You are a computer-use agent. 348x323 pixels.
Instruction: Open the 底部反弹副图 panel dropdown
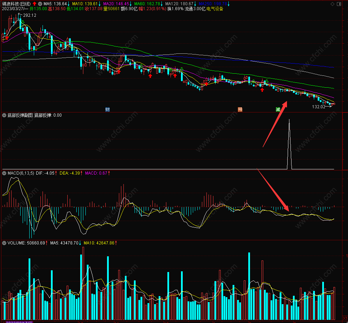(x=4, y=115)
